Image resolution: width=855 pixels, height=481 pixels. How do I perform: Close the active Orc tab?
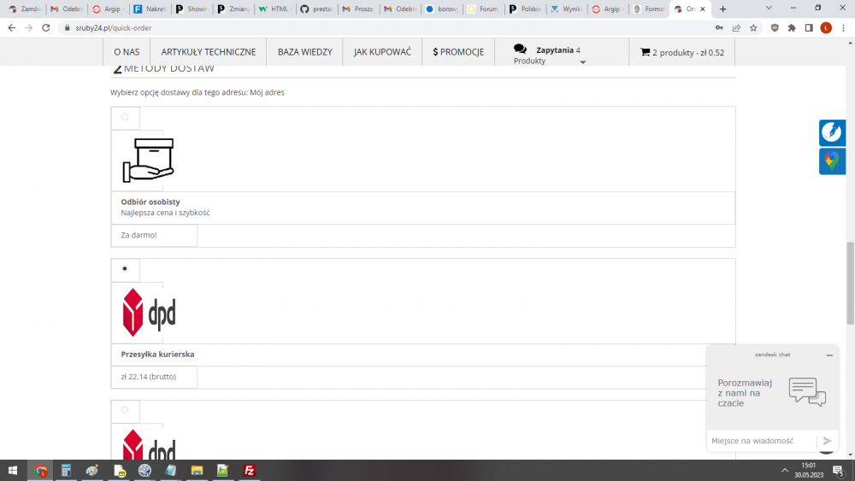(x=702, y=9)
